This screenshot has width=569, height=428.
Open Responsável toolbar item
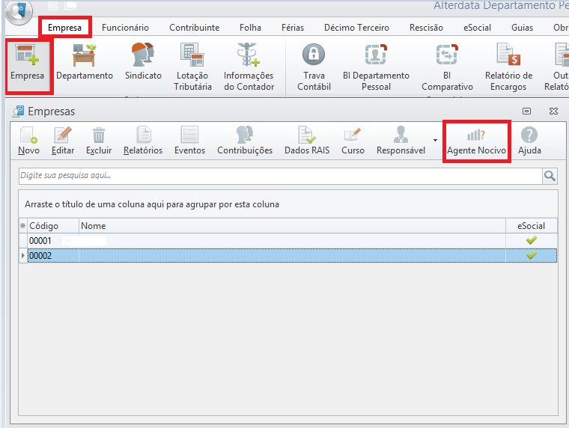tap(401, 141)
